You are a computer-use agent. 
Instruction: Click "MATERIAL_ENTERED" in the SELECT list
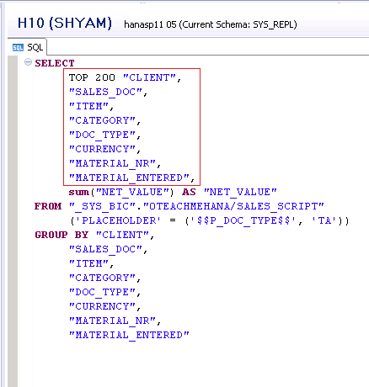coord(129,178)
